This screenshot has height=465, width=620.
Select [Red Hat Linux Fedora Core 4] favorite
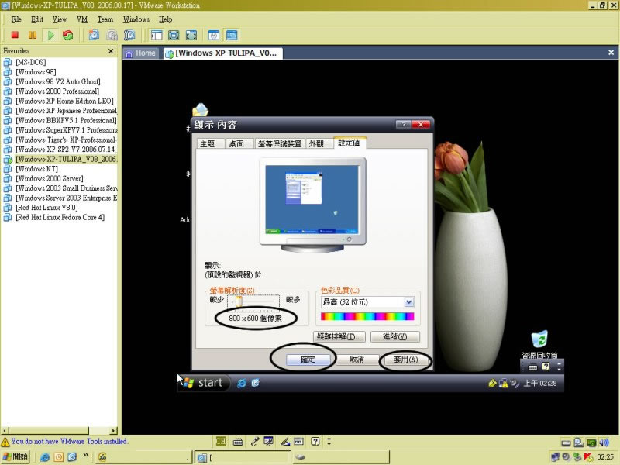tap(60, 217)
